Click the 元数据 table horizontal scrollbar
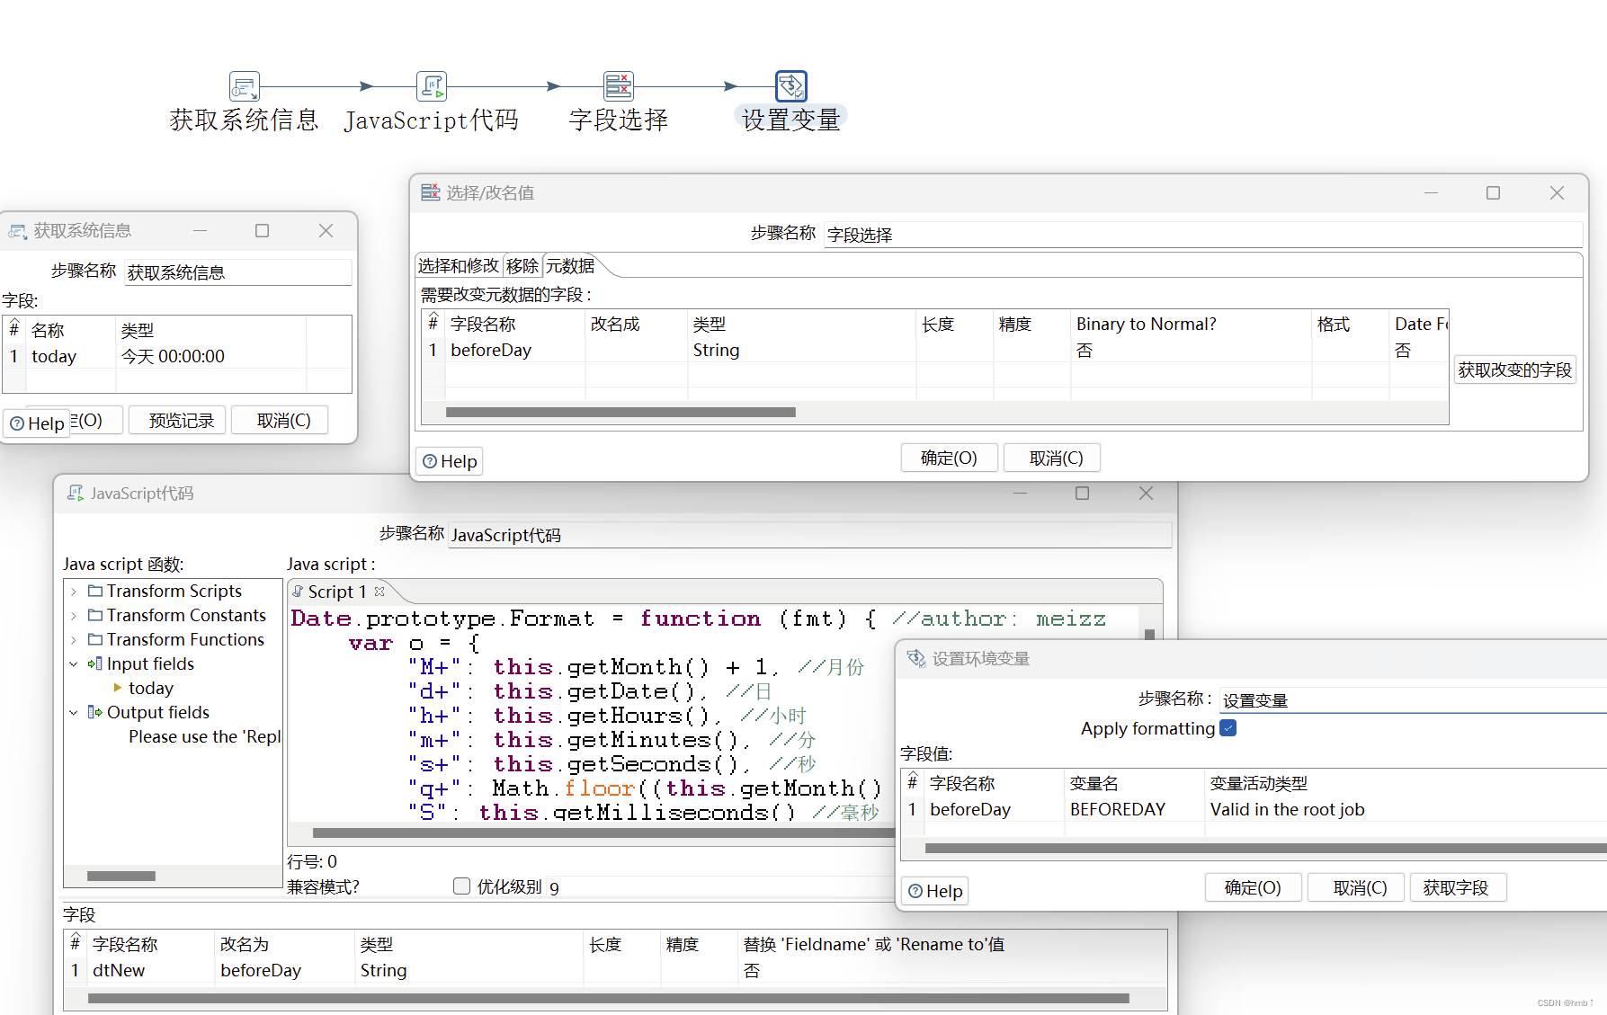The width and height of the screenshot is (1607, 1015). 620,413
